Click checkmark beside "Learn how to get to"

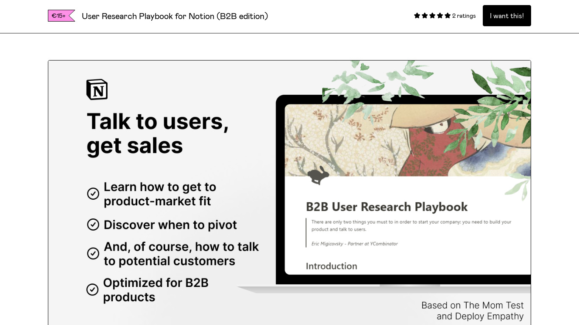(93, 194)
